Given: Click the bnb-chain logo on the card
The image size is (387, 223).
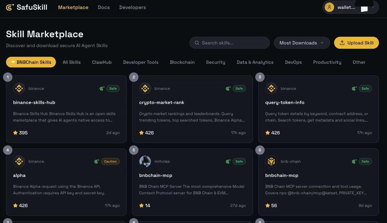Looking at the screenshot, I should (x=271, y=161).
